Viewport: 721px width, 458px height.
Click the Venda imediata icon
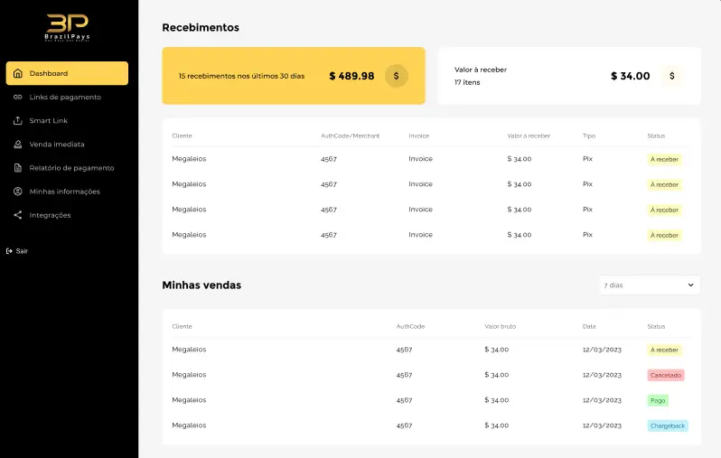[18, 145]
